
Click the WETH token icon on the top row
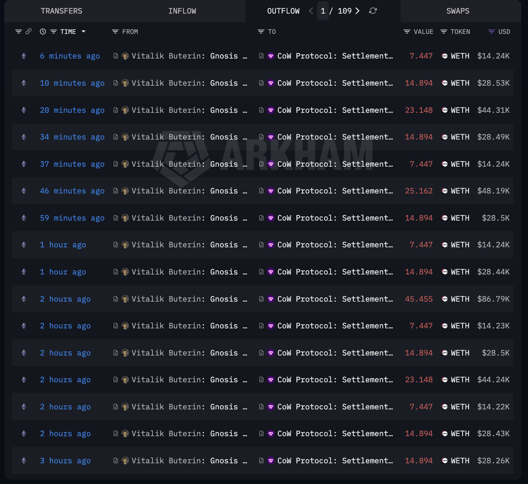coord(445,56)
